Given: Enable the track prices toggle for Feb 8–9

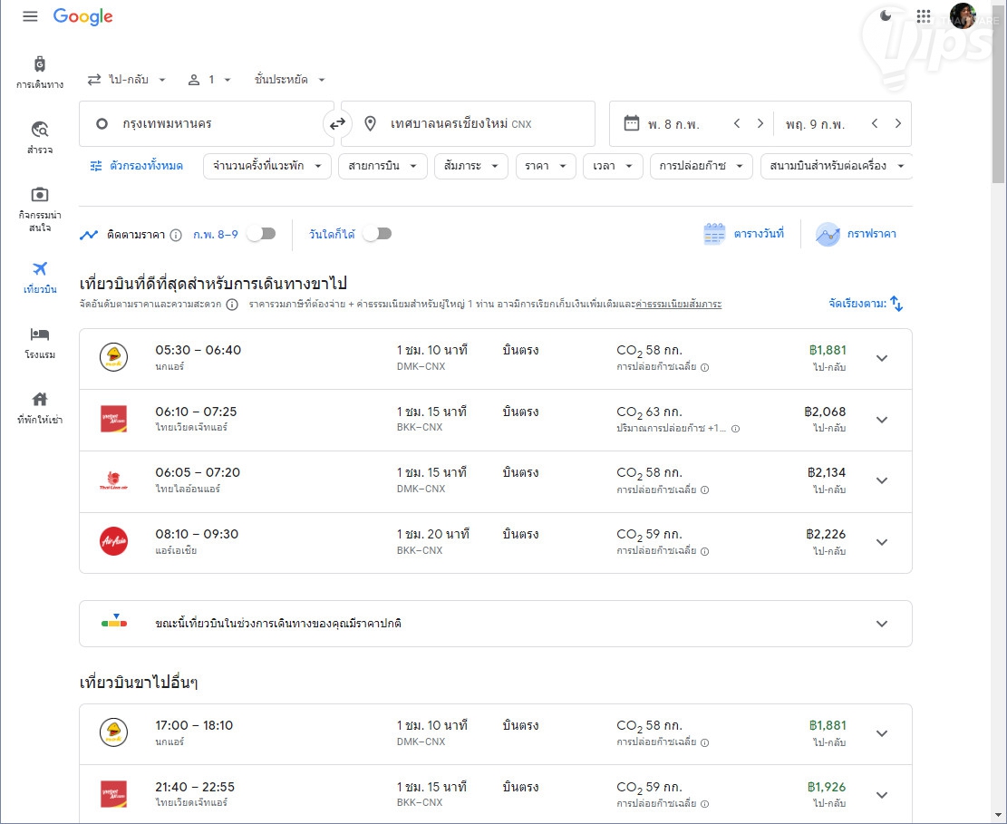Looking at the screenshot, I should pyautogui.click(x=261, y=234).
